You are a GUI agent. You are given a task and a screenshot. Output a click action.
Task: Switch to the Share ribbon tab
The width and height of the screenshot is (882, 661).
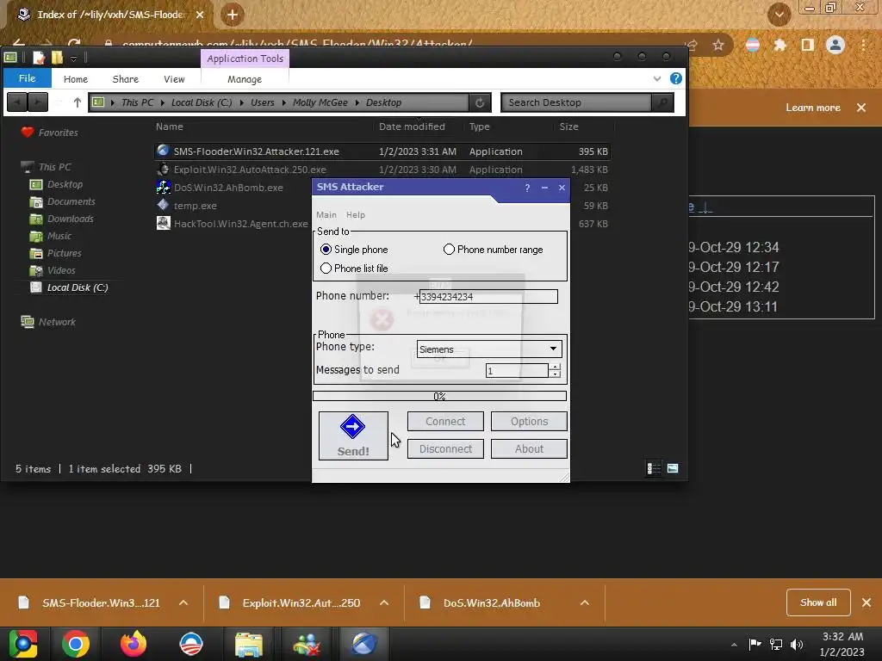coord(126,79)
